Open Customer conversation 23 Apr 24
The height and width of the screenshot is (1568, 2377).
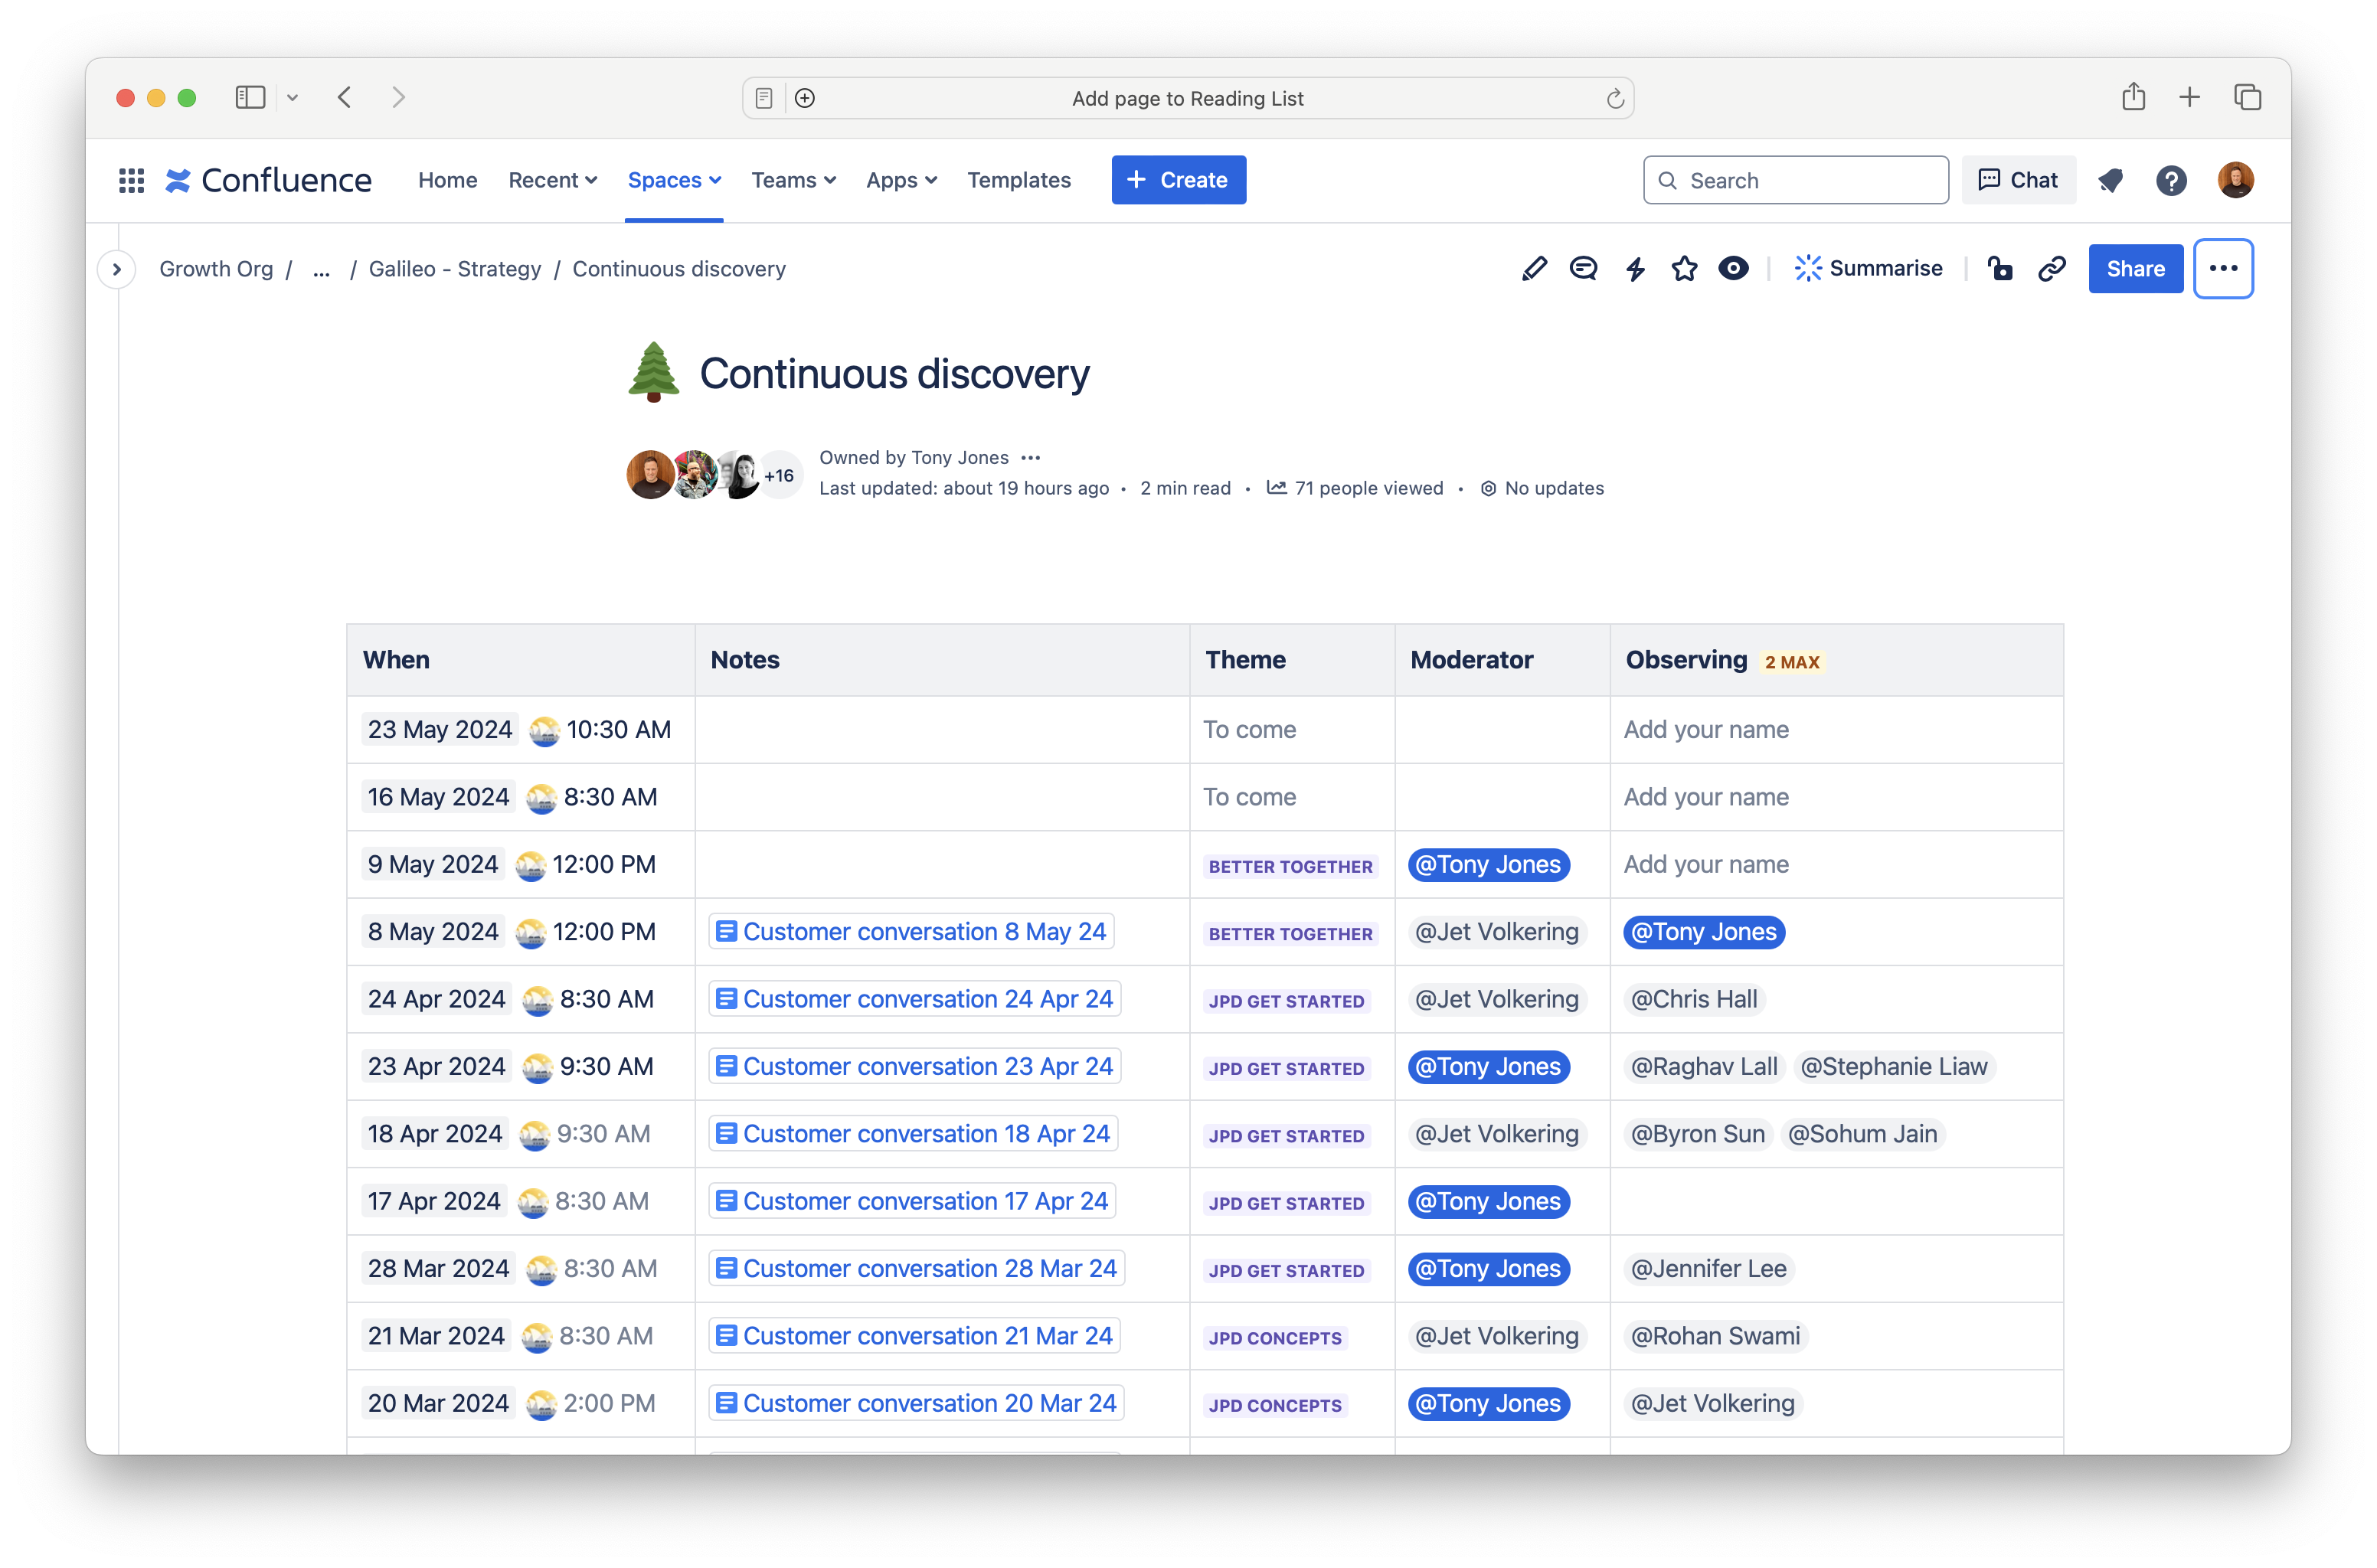point(914,1066)
